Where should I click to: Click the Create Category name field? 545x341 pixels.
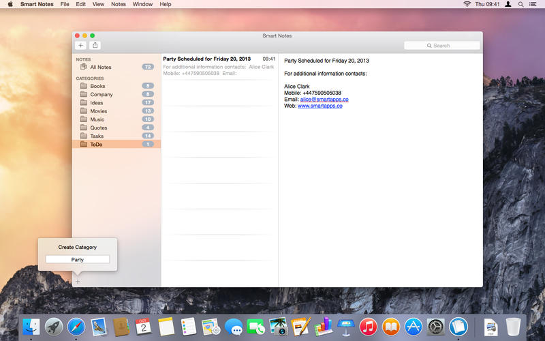(78, 260)
